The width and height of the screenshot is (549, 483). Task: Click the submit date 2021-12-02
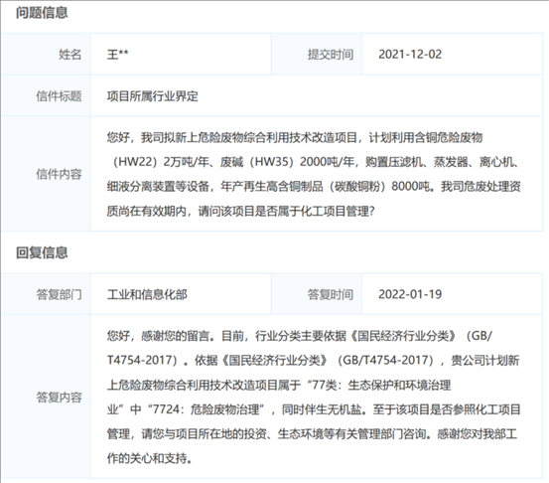[410, 55]
